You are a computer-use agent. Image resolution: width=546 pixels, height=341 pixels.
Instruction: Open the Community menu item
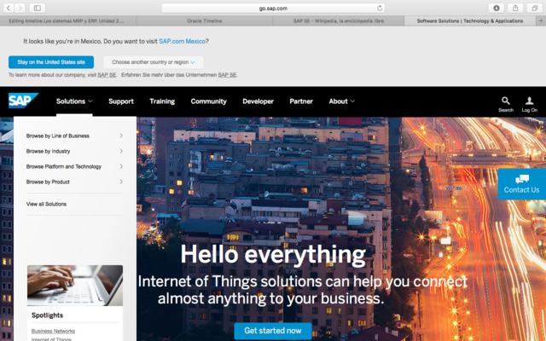pyautogui.click(x=208, y=101)
